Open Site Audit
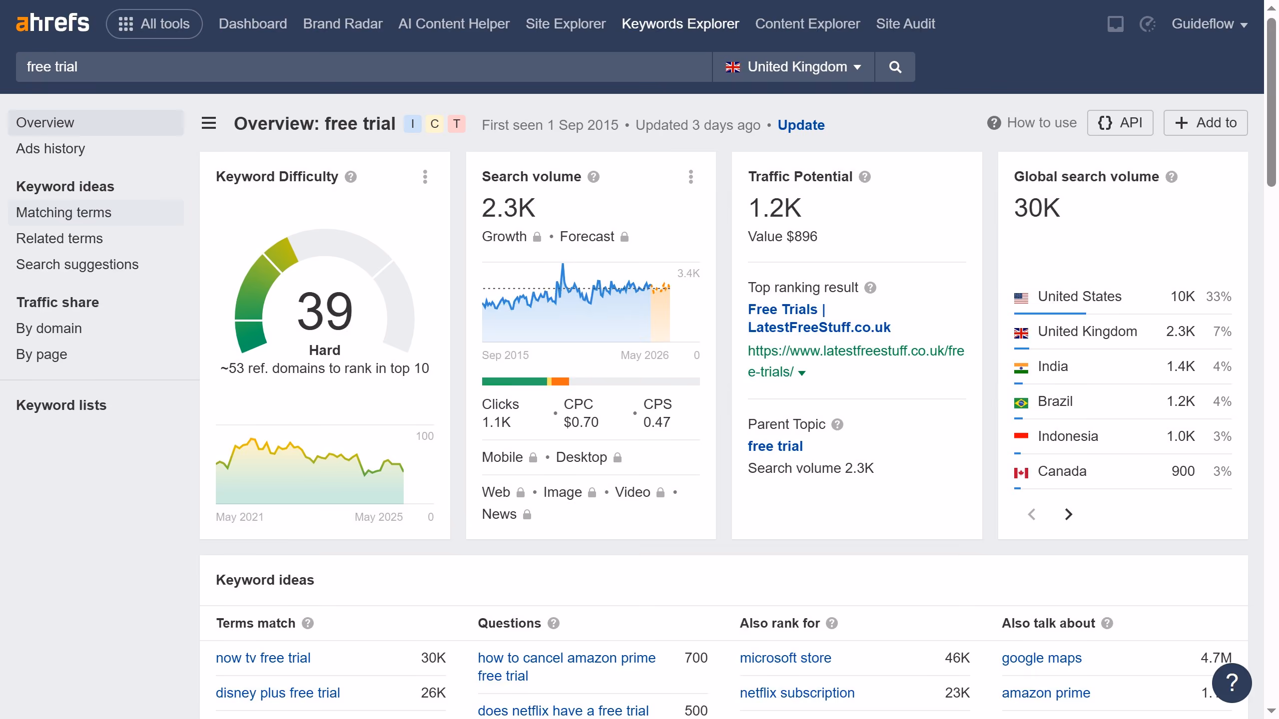1279x719 pixels. [905, 23]
